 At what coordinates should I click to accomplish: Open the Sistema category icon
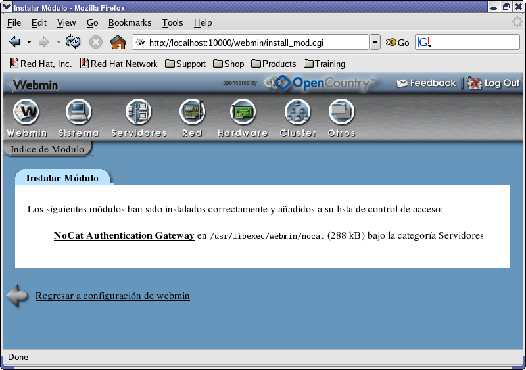pos(79,118)
